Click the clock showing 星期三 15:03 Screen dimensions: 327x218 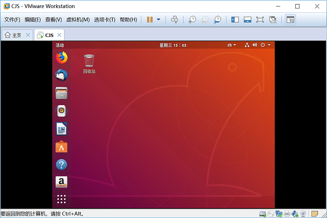point(173,45)
